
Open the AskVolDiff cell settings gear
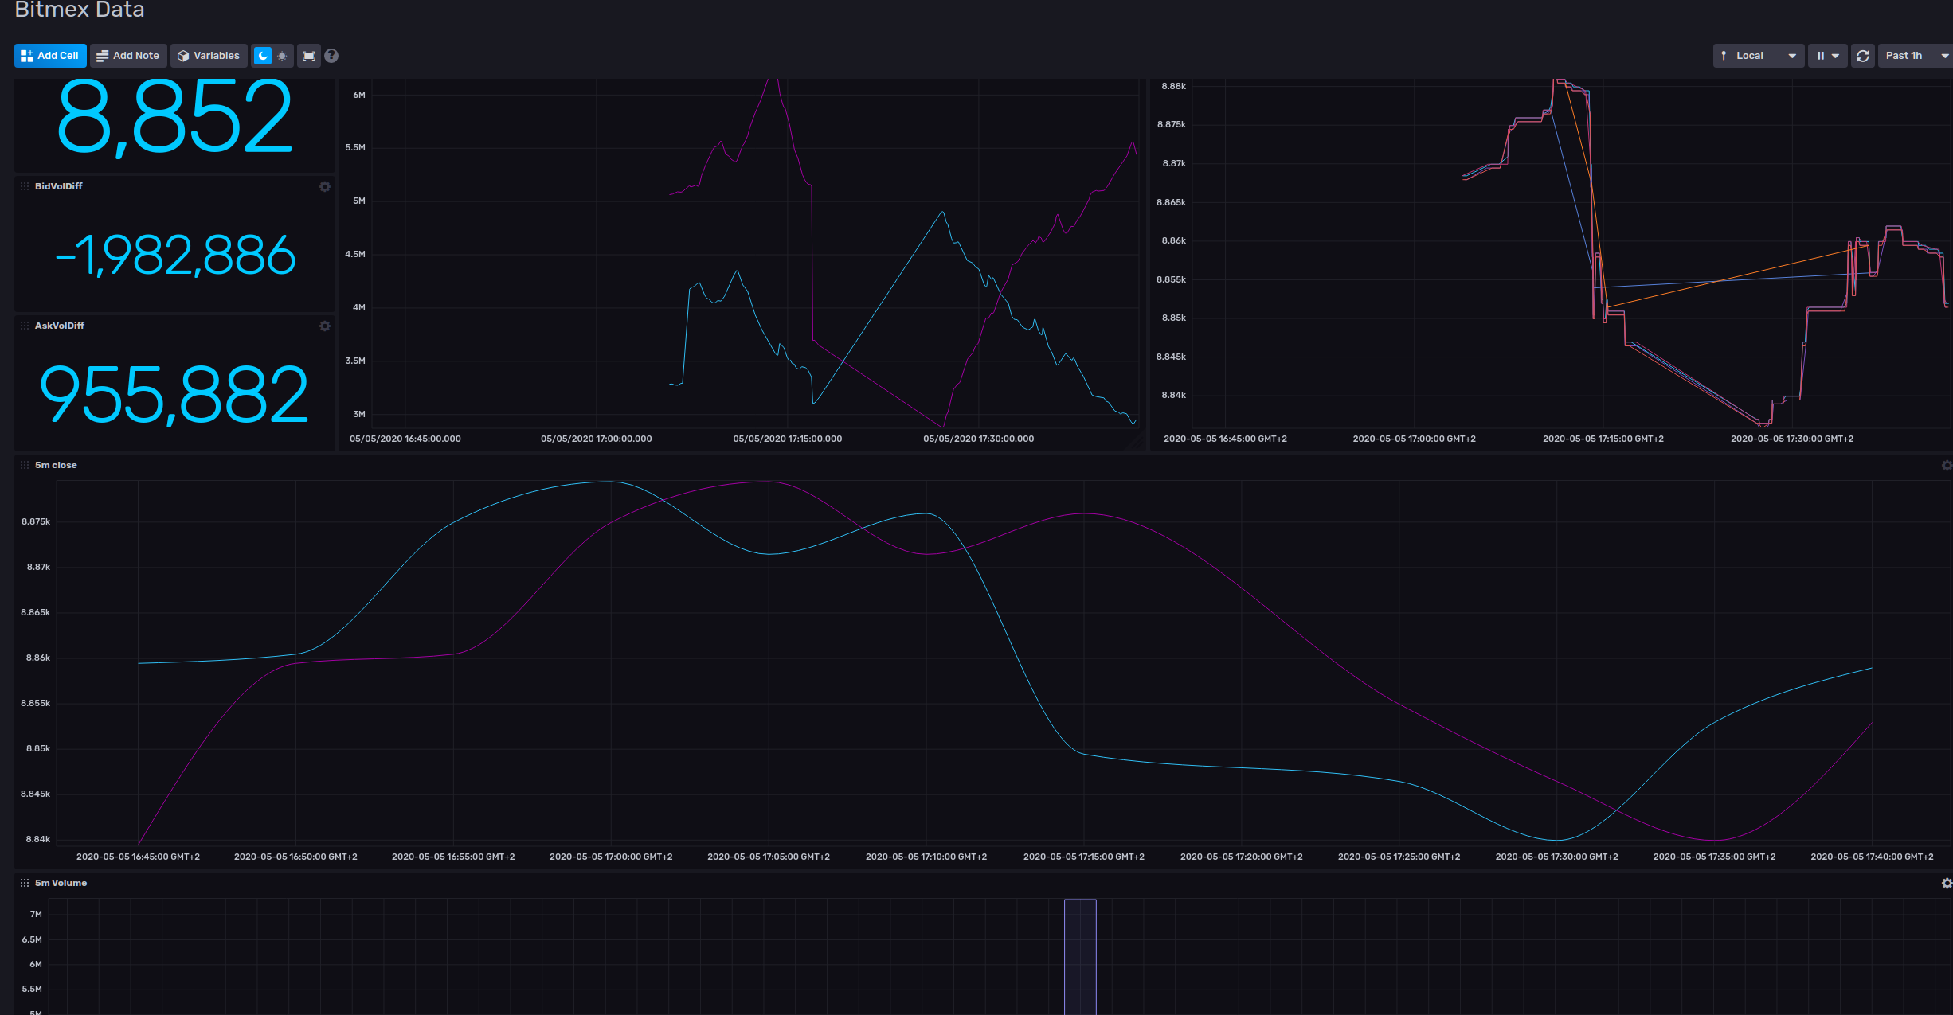point(325,326)
